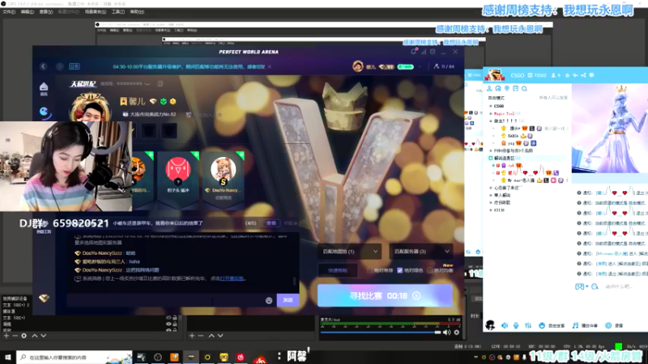Click the 寻找比赛 find match button
Image resolution: width=648 pixels, height=364 pixels.
click(x=385, y=296)
